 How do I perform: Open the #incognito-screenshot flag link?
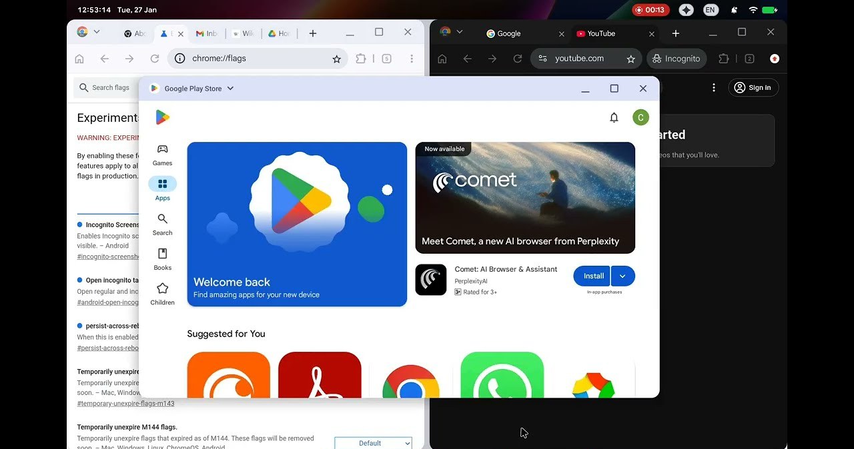[x=108, y=256]
